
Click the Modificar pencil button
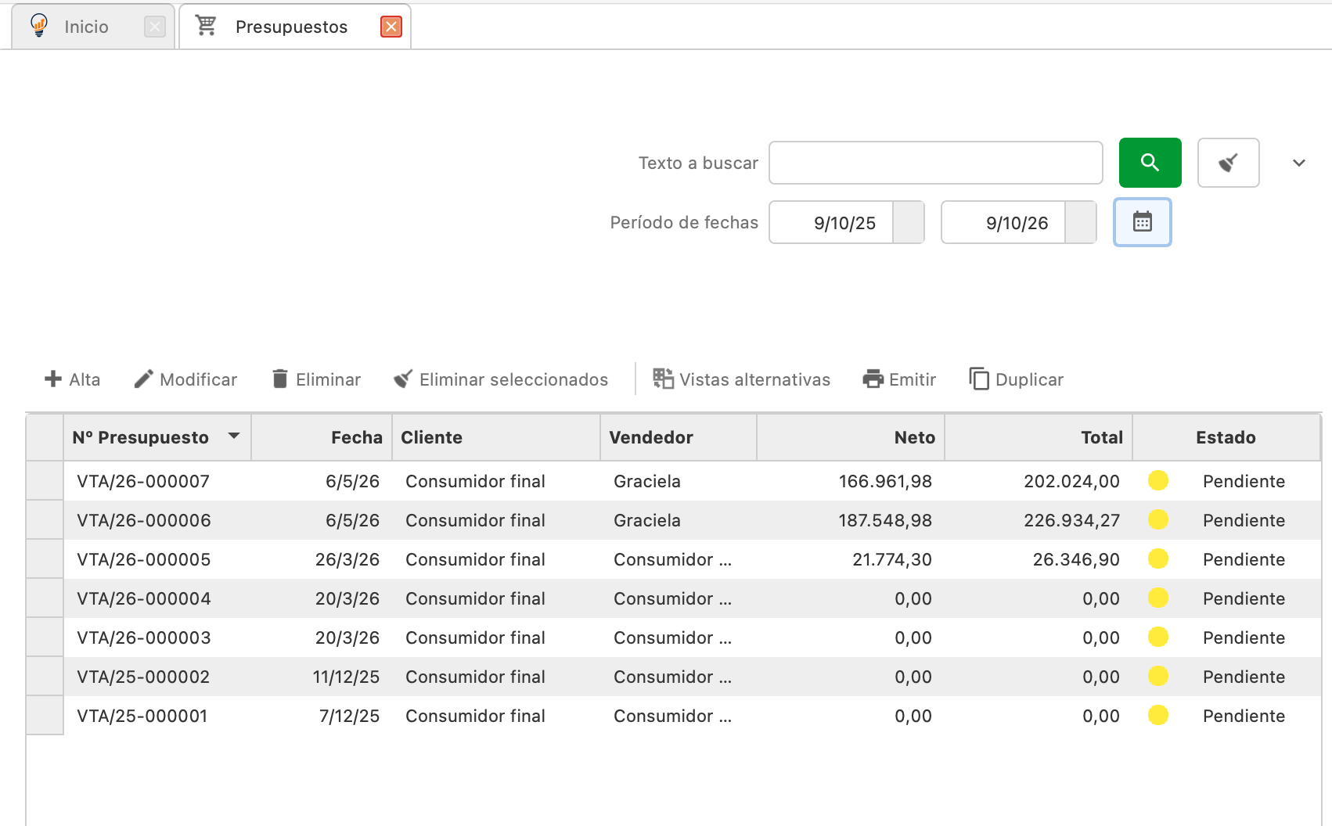coord(185,379)
